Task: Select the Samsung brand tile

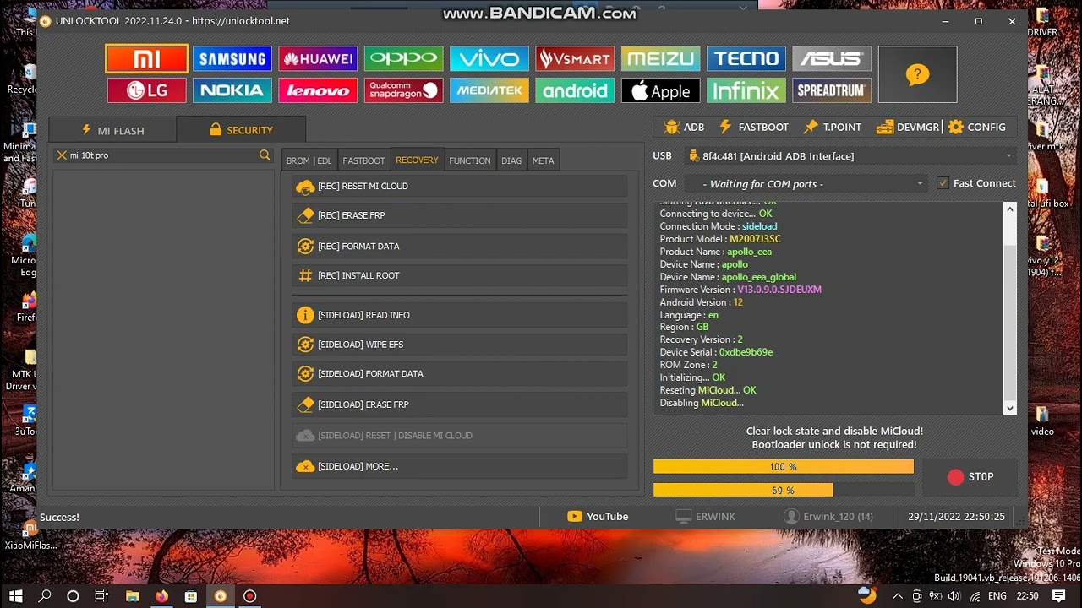Action: coord(232,58)
